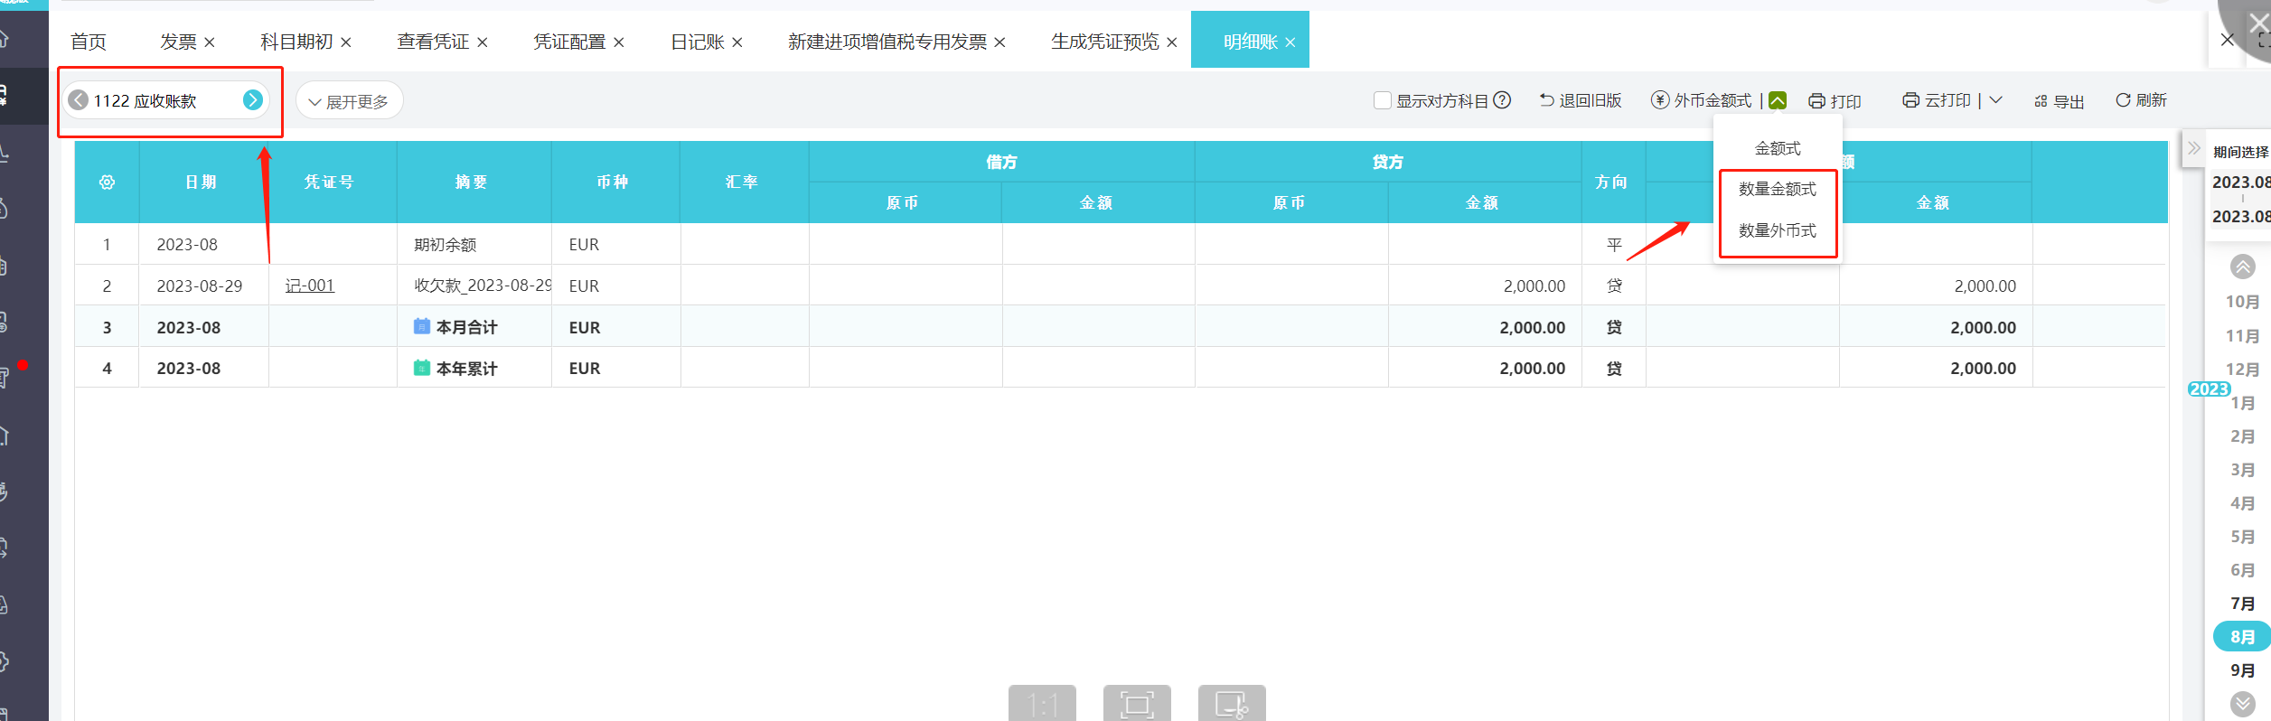Click the help icon next to 显示对方科目

[x=1502, y=100]
